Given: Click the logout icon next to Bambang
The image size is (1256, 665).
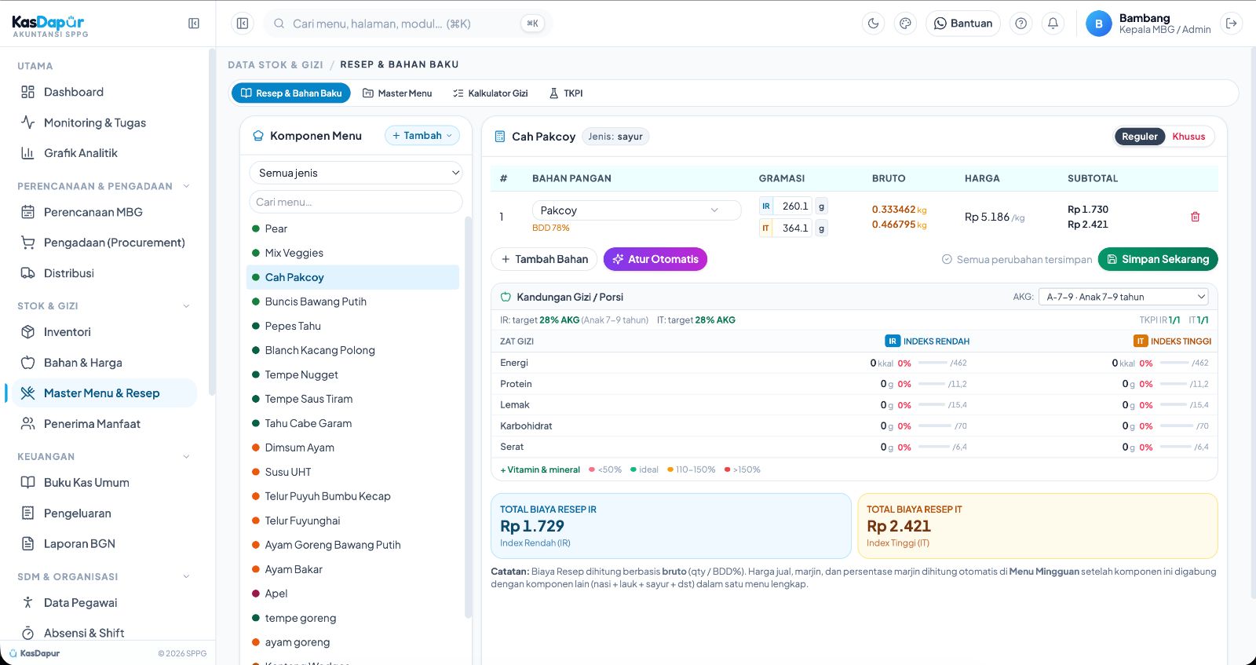Looking at the screenshot, I should pos(1232,24).
